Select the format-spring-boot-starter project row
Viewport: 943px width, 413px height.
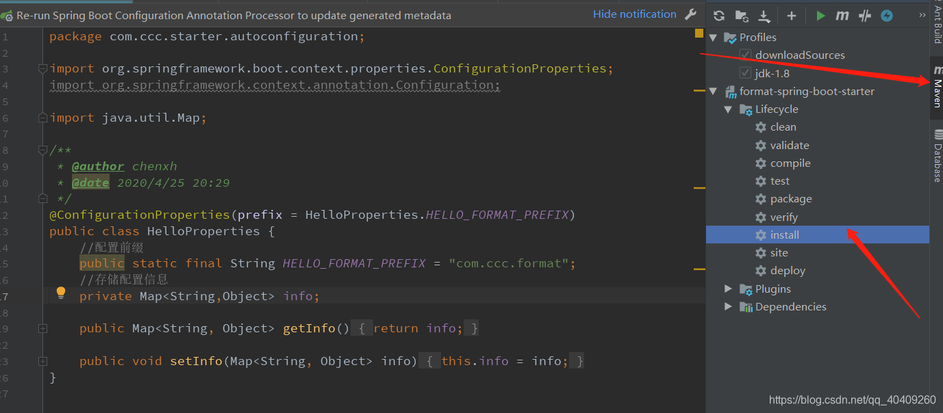pyautogui.click(x=807, y=91)
